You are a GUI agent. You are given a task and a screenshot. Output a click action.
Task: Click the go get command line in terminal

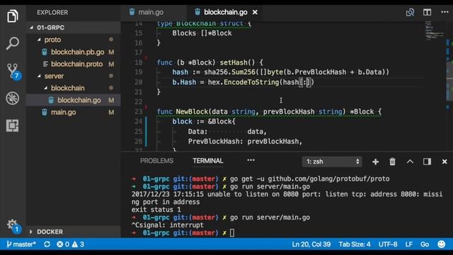310,178
